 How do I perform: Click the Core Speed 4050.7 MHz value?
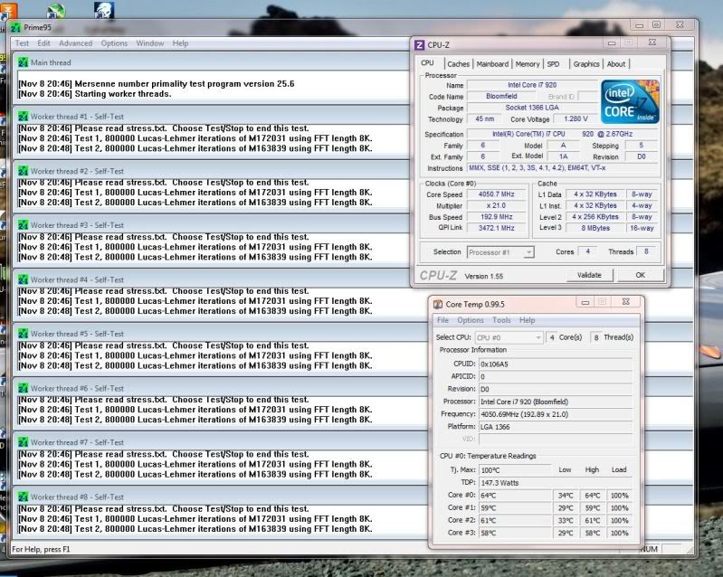coord(496,194)
